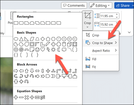Choose the plain rectangle shape
The width and height of the screenshot is (134, 105).
point(16,23)
